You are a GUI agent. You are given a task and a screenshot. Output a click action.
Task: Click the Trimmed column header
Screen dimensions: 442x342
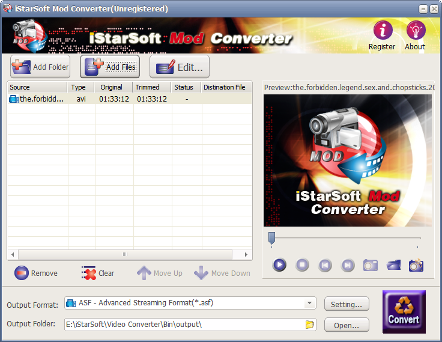tap(152, 87)
